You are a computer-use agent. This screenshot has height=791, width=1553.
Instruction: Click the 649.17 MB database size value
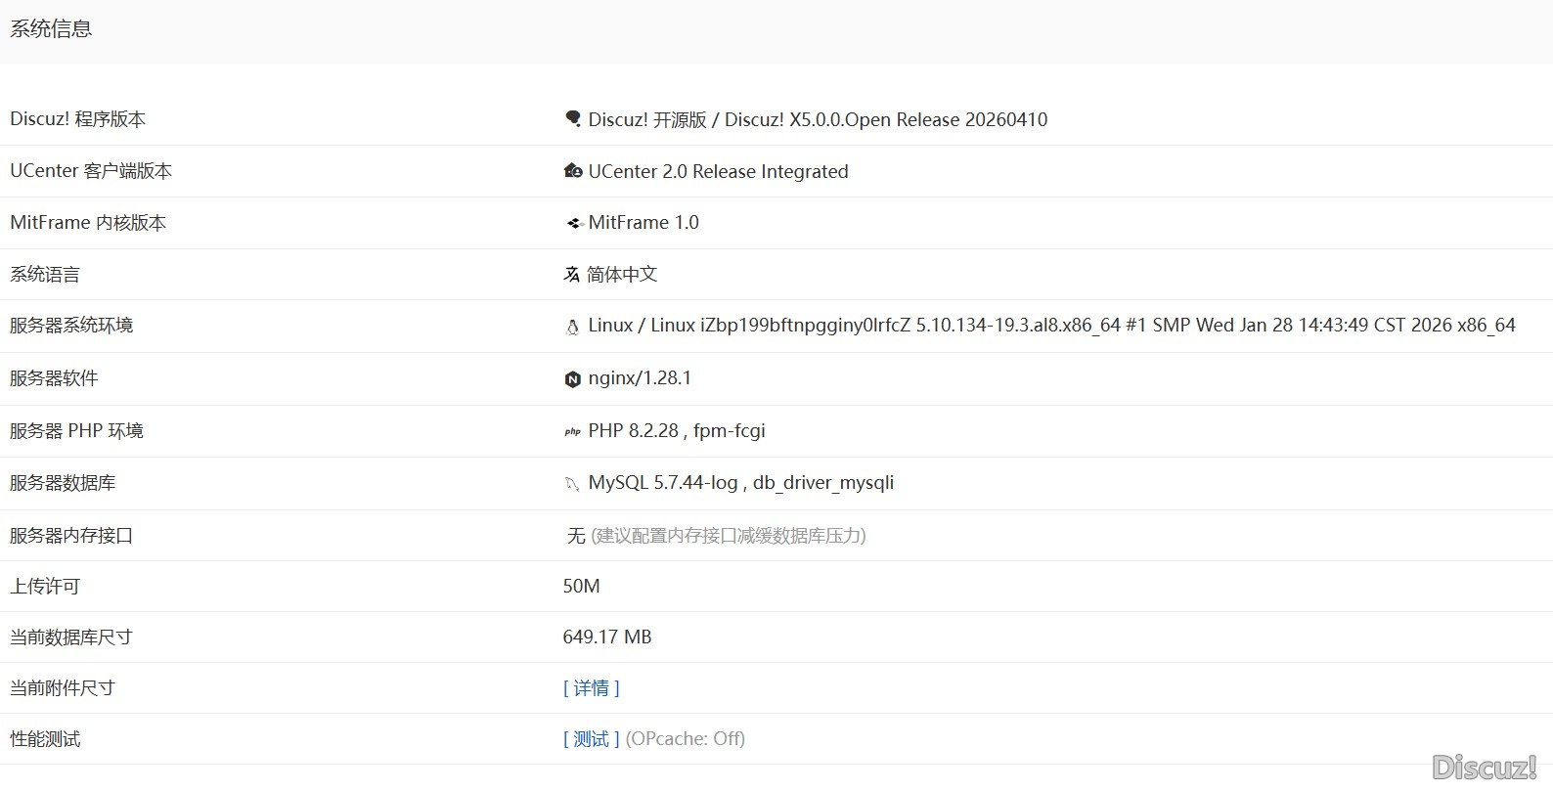(606, 637)
